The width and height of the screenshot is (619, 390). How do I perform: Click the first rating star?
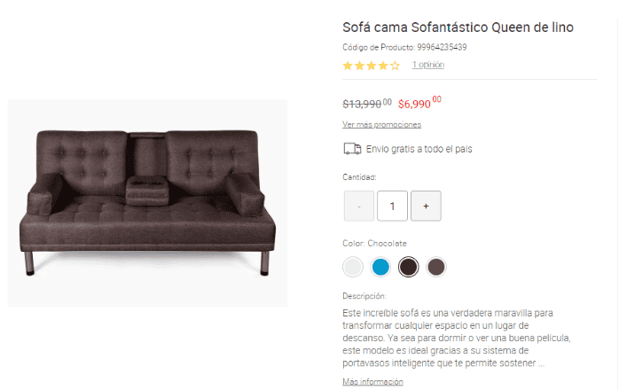point(348,66)
